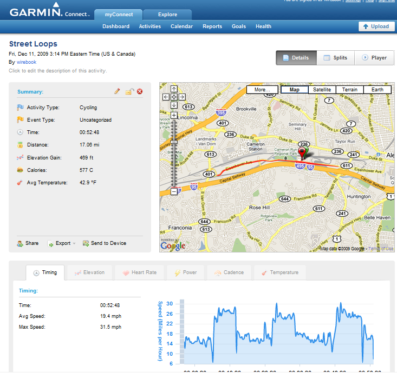Click the Time clock icon in Summary
The height and width of the screenshot is (373, 397).
(x=20, y=132)
